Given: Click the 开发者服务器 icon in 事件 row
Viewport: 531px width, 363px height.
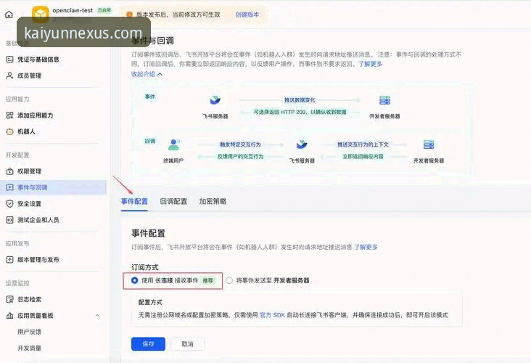Looking at the screenshot, I should [384, 100].
